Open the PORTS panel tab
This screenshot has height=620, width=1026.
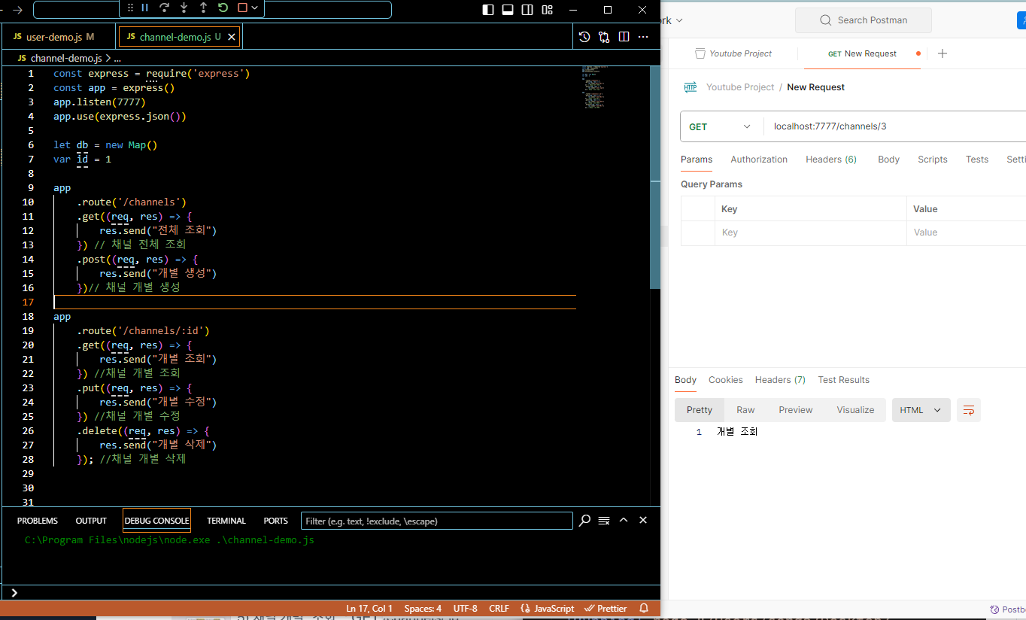click(276, 521)
